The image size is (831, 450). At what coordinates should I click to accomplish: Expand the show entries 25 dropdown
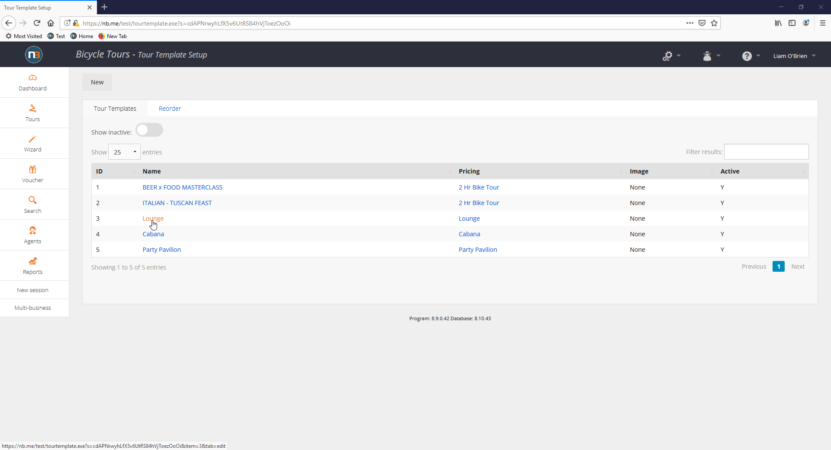(x=124, y=152)
